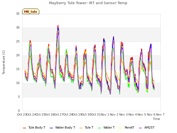Click the Oct 27 temperature peak near 31 C
Screen dimensions: 177x133
click(x=58, y=25)
